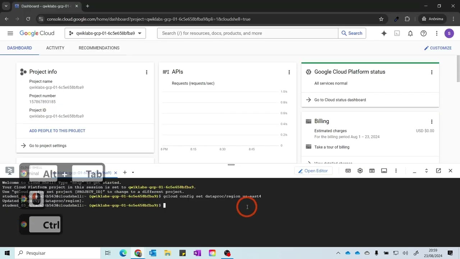The height and width of the screenshot is (259, 460).
Task: Click the purple S account avatar
Action: coord(449,33)
